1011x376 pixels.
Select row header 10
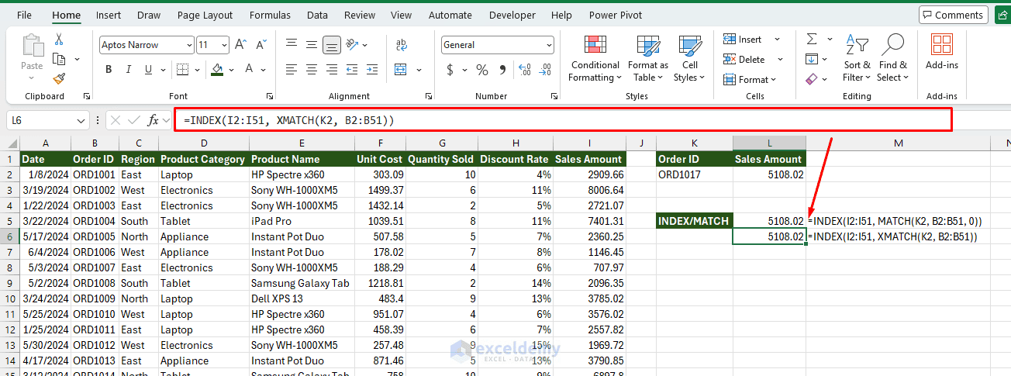(x=10, y=298)
